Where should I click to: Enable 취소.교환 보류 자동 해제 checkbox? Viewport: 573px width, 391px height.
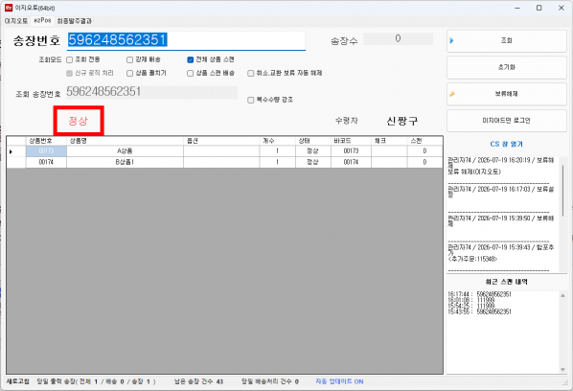(x=251, y=74)
